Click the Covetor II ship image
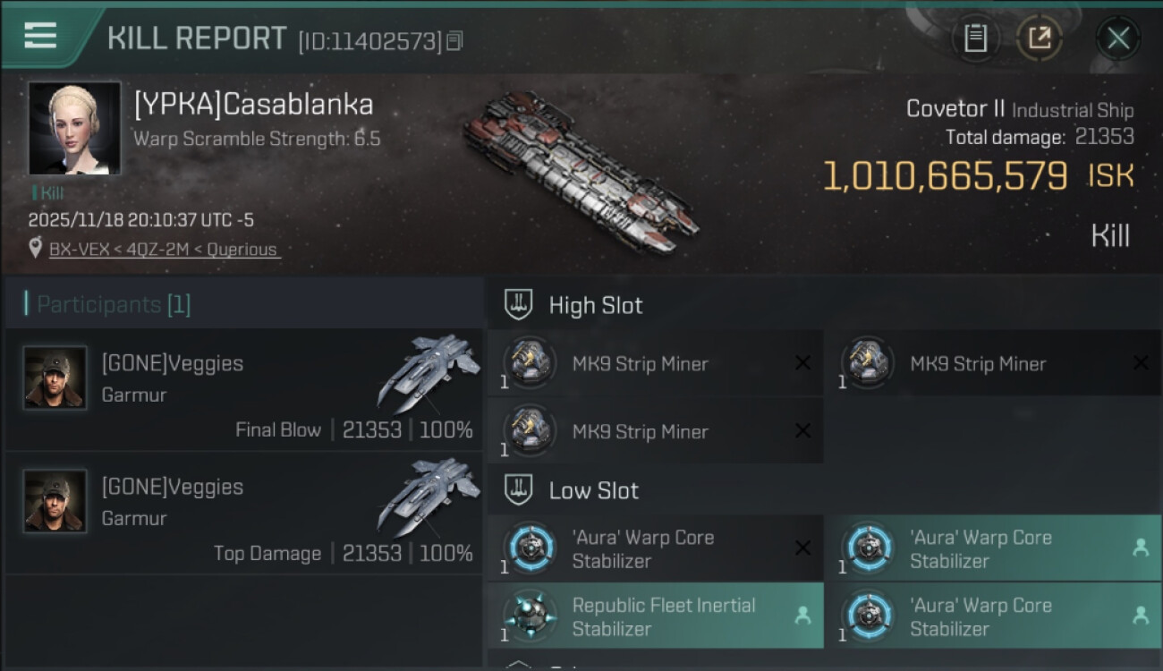The height and width of the screenshot is (671, 1163). pos(581,170)
